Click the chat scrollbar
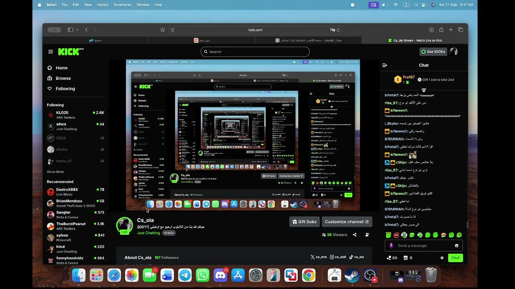 (x=467, y=224)
